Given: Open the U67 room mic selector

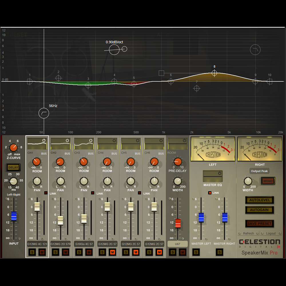Looking at the screenshot, I should pyautogui.click(x=178, y=244).
